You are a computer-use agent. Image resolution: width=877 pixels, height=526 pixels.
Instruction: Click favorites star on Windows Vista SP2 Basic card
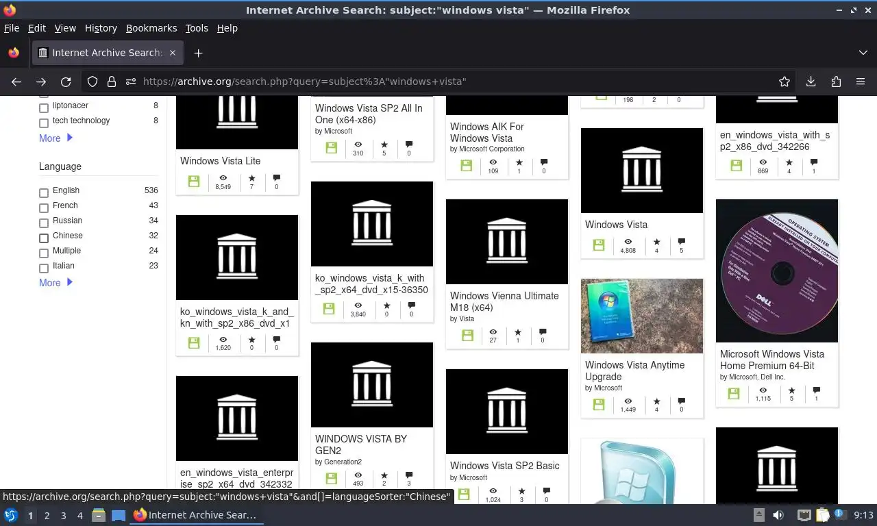(521, 491)
